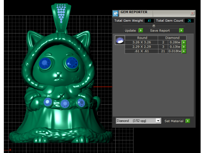The width and height of the screenshot is (204, 153).
Task: Select the 2.29 X 2.29 size cell
Action: tap(142, 47)
